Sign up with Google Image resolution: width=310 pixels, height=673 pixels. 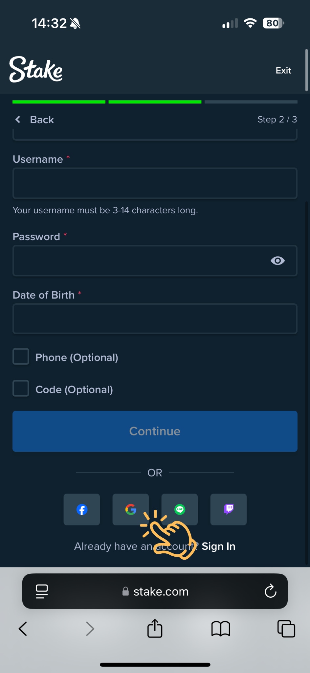click(130, 509)
